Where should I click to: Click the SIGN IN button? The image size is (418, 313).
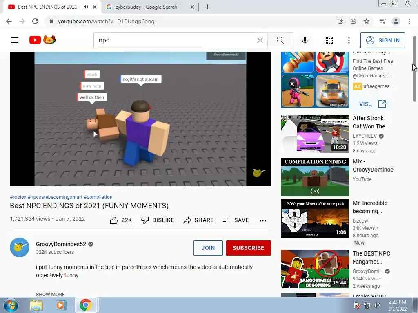click(382, 40)
